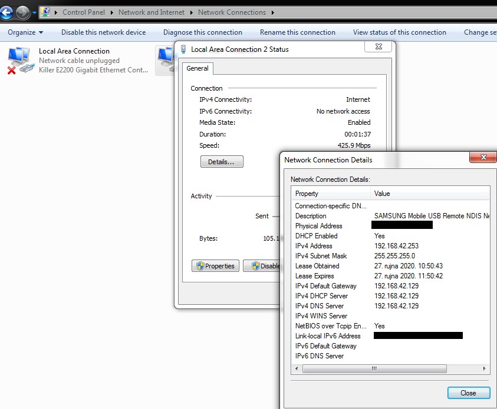Click horizontal scrollbar right arrow in details list
This screenshot has height=409, width=497.
[x=484, y=368]
